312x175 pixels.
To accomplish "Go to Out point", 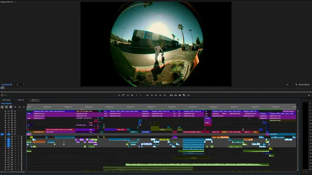I will pos(164,95).
